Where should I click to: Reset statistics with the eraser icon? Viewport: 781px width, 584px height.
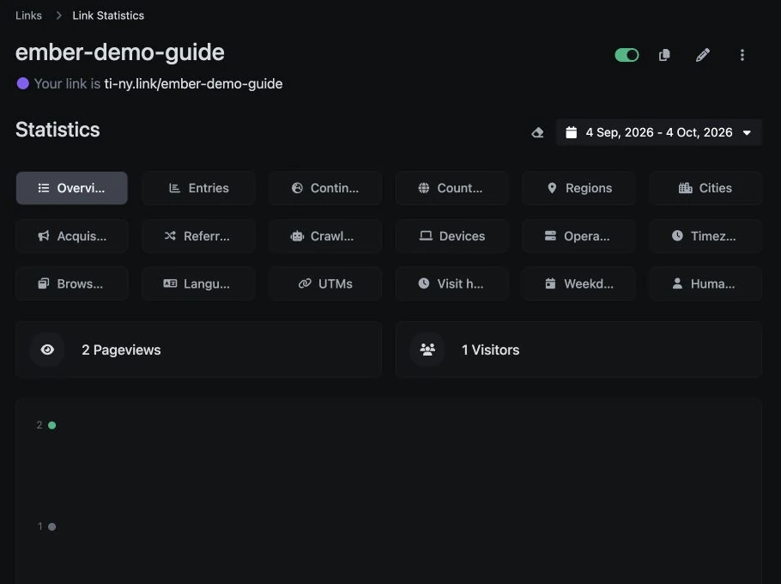tap(537, 132)
